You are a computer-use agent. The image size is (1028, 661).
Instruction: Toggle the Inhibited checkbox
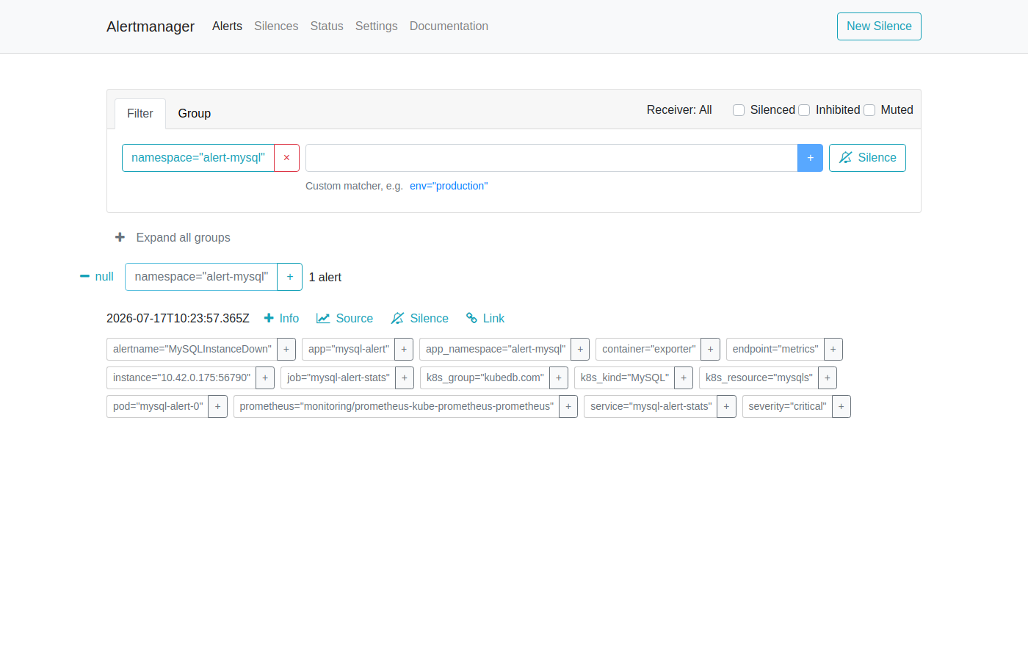(x=804, y=110)
